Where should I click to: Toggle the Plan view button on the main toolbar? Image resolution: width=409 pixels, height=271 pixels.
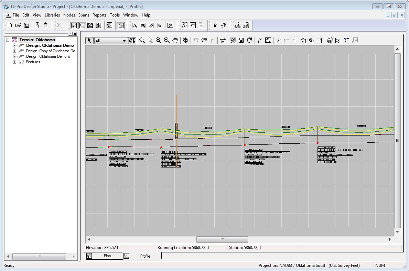point(74,25)
